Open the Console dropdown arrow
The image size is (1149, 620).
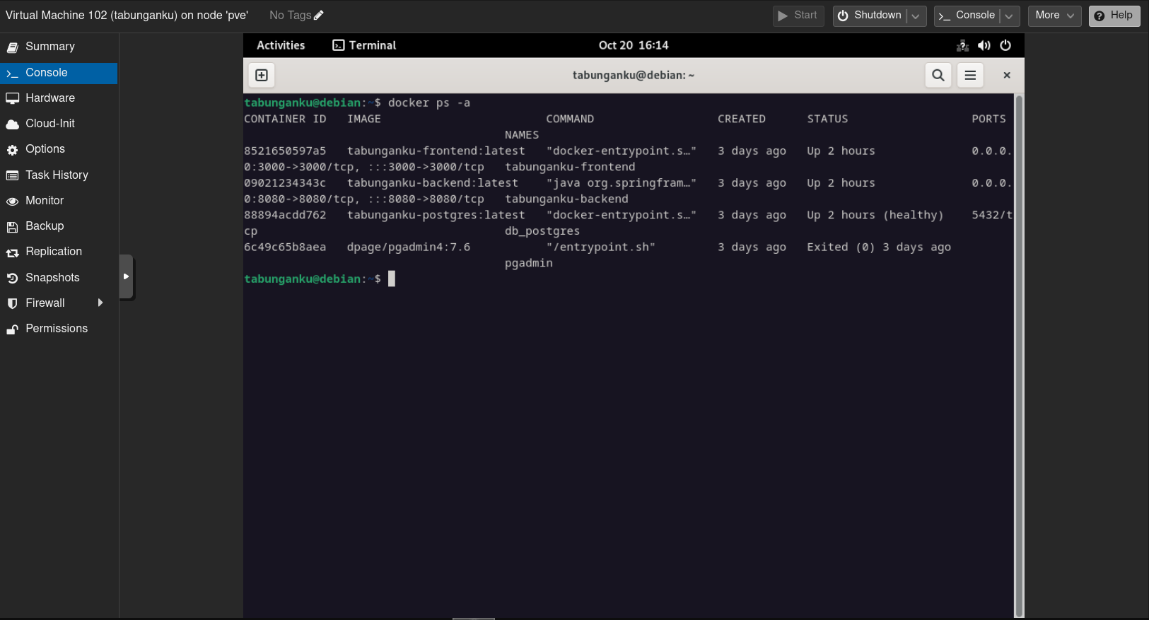[x=1009, y=16]
